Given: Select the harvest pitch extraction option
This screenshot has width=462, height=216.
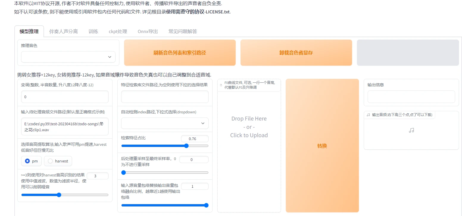Looking at the screenshot, I should 50,161.
